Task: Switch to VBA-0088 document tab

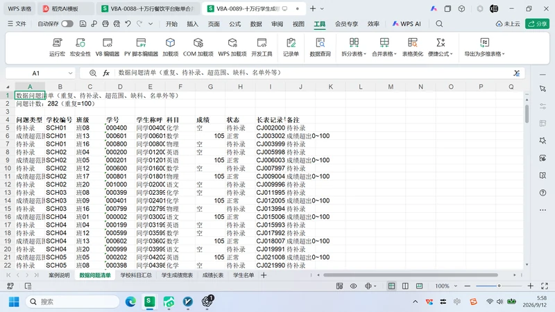Action: pos(148,8)
